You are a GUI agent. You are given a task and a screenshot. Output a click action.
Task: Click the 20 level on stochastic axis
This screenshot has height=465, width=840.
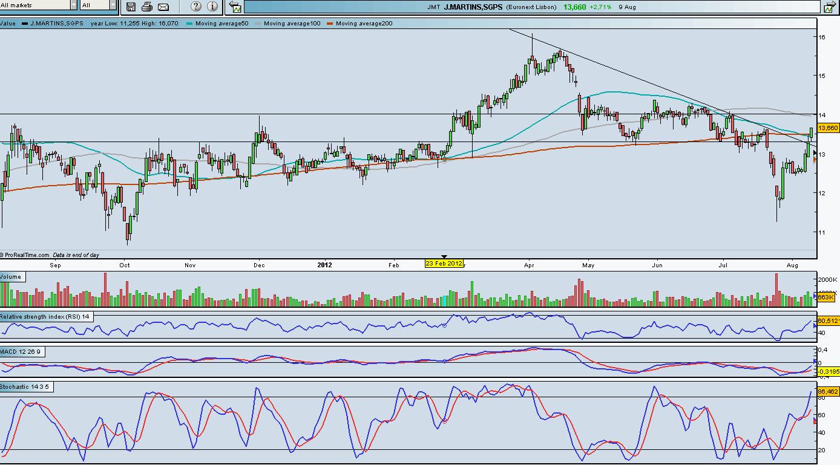pyautogui.click(x=822, y=450)
